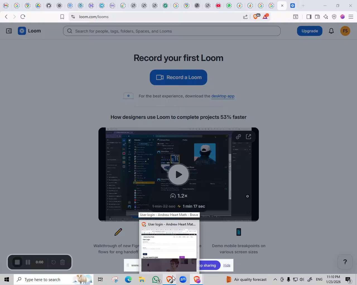Click the microphone tray icon
This screenshot has width=357, height=285.
click(x=288, y=279)
